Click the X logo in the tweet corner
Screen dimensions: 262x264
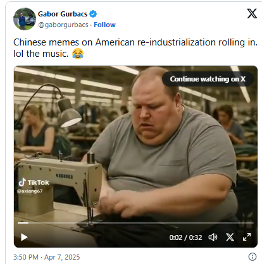pos(252,14)
